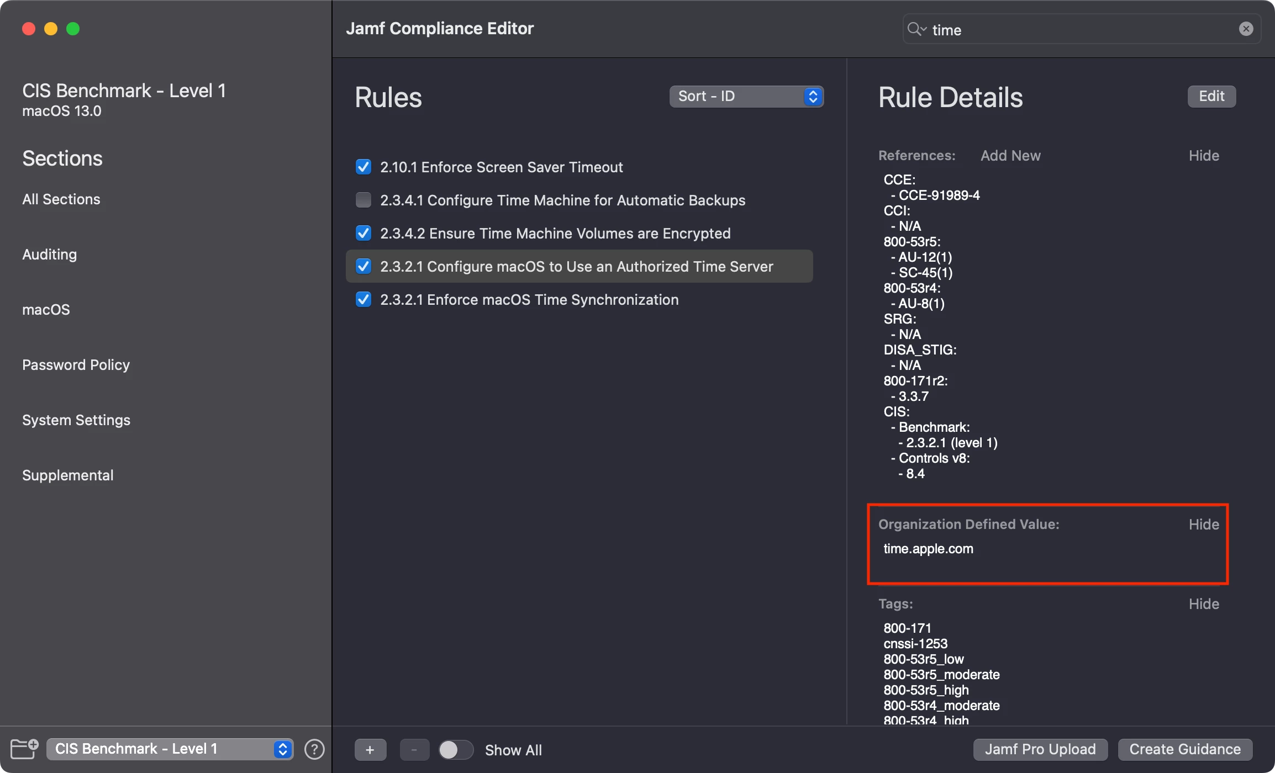Toggle the Show All switch
Screen dimensions: 1275x773
coord(456,750)
